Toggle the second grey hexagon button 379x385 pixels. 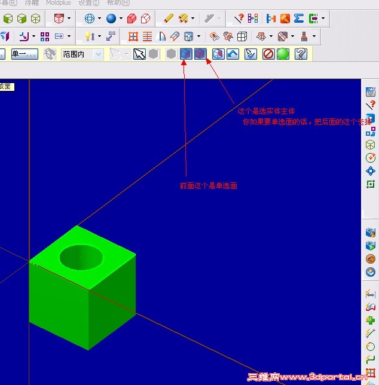tap(171, 54)
